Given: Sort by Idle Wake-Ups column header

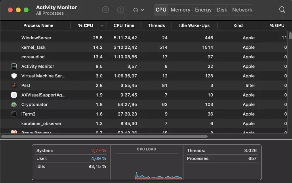Looking at the screenshot, I should [x=194, y=25].
